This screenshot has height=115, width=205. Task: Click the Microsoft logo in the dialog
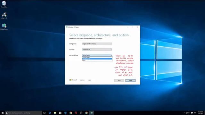click(x=73, y=80)
